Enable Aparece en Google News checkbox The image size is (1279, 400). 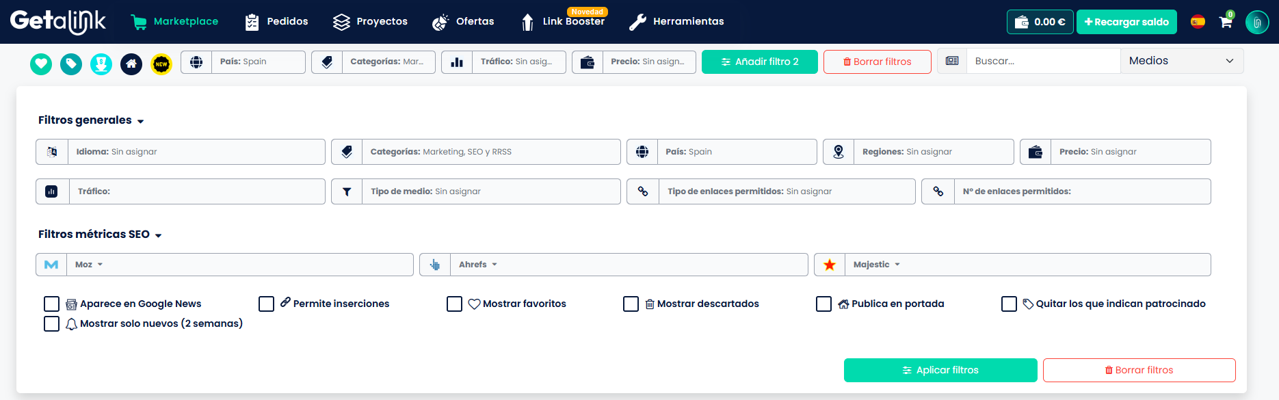[x=51, y=304]
